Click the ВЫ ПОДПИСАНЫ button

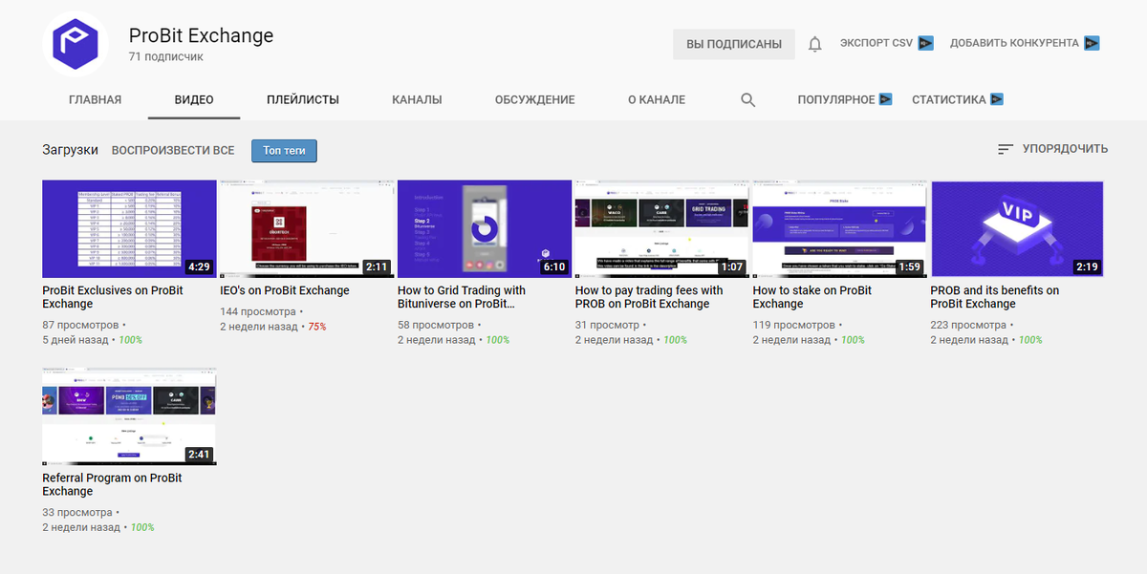click(x=734, y=44)
